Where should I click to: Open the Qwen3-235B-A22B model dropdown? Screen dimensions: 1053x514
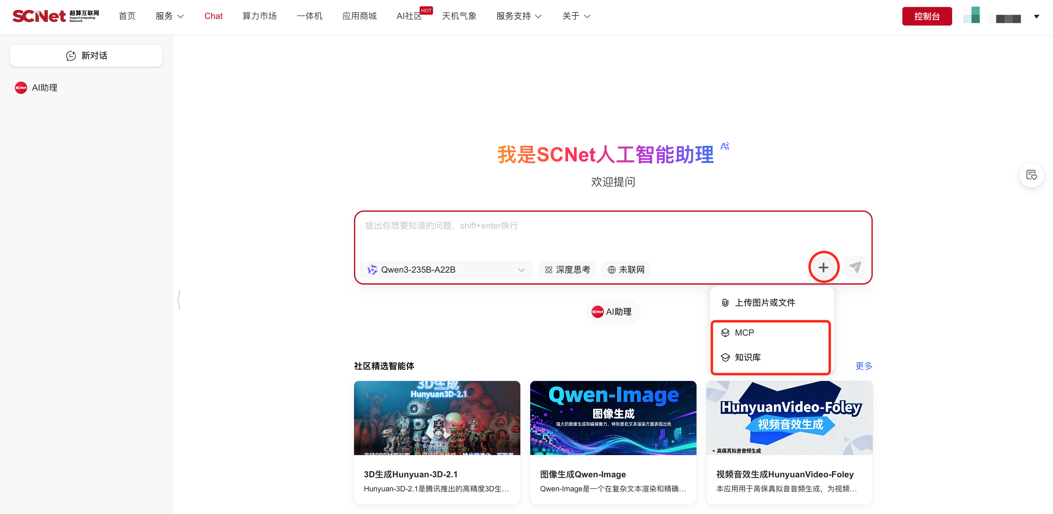click(446, 270)
